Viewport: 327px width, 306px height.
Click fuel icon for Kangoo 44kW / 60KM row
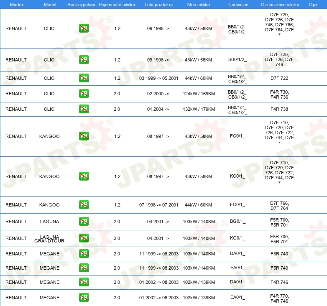point(84,205)
